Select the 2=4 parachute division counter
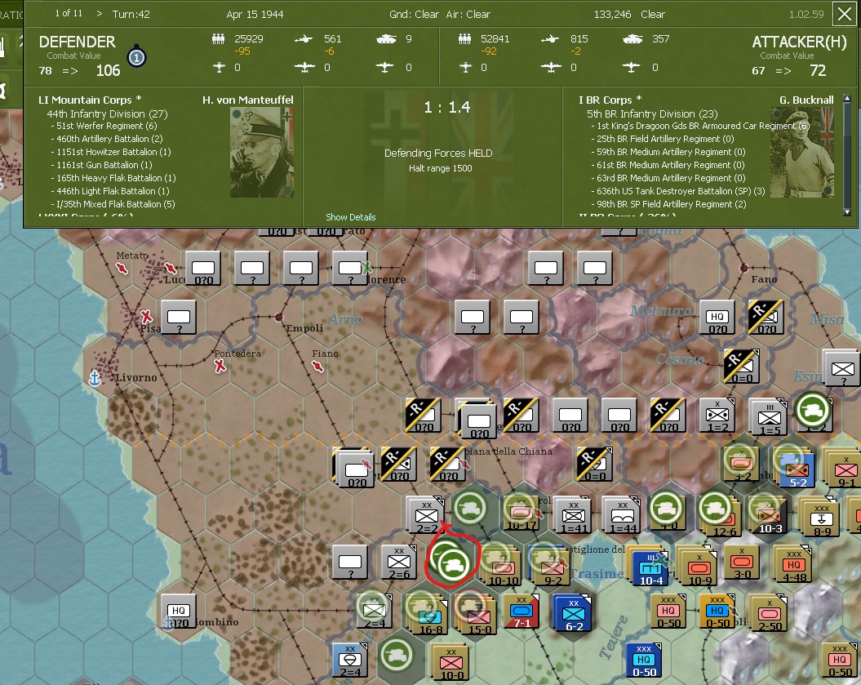Viewport: 861px width, 685px height. pos(350,660)
